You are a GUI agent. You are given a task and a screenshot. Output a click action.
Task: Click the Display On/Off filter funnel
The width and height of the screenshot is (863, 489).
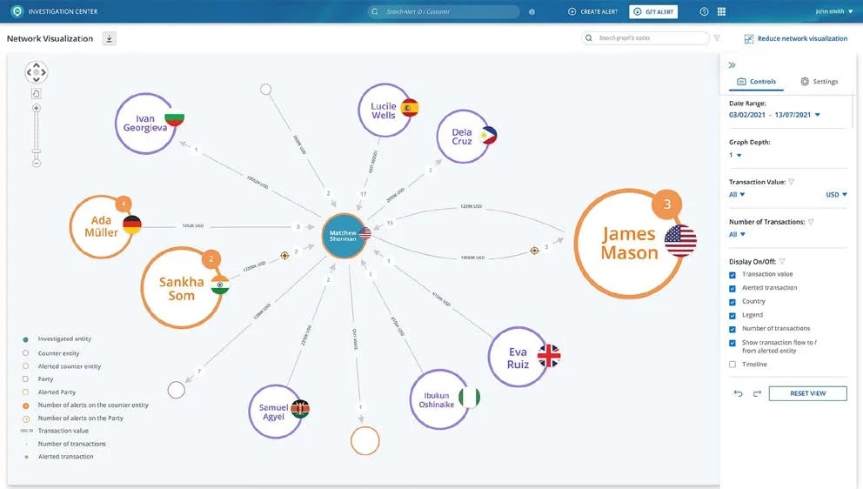[782, 262]
